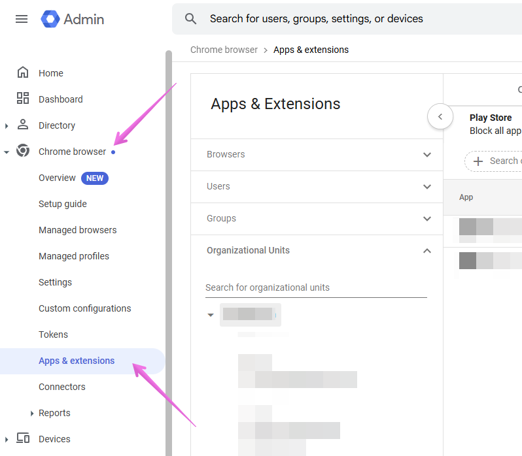Expand the Reports submenu
This screenshot has width=522, height=456.
point(32,413)
